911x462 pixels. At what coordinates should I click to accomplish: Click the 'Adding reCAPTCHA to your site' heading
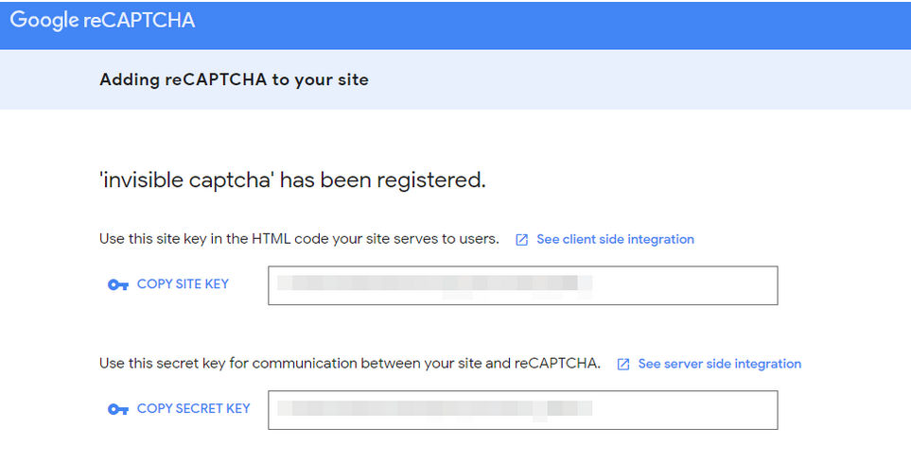(x=235, y=79)
